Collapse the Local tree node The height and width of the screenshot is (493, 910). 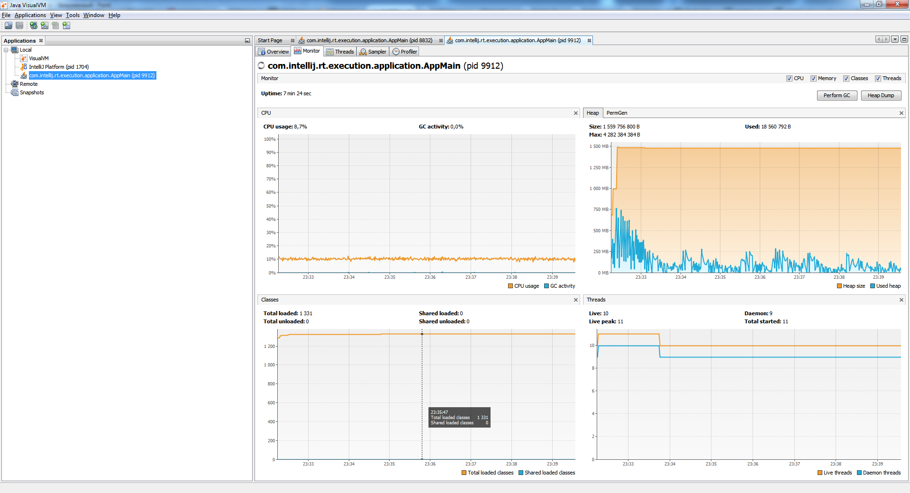pos(6,50)
